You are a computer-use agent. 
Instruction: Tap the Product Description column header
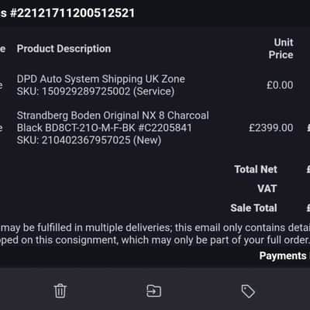click(64, 49)
